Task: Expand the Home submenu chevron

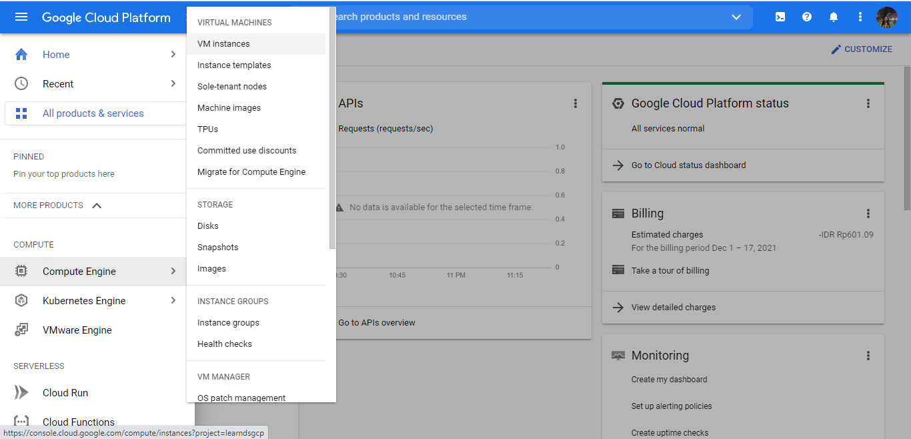Action: pos(173,54)
